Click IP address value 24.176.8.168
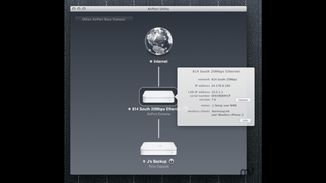Screen dimensions: 326x183 [221, 86]
